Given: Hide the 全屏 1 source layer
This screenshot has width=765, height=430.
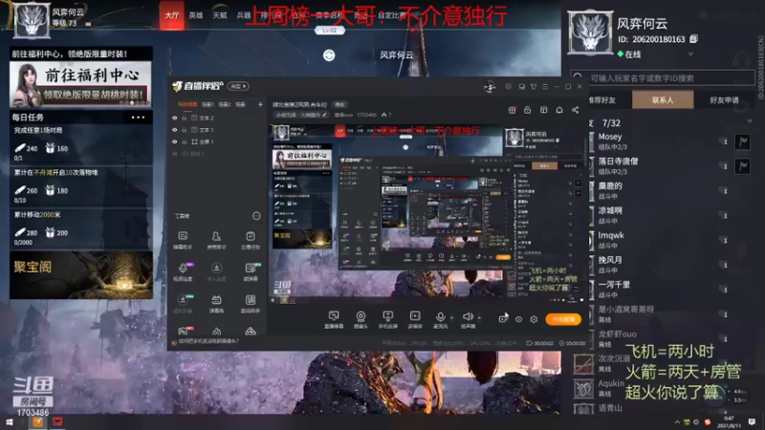Looking at the screenshot, I should tap(175, 141).
